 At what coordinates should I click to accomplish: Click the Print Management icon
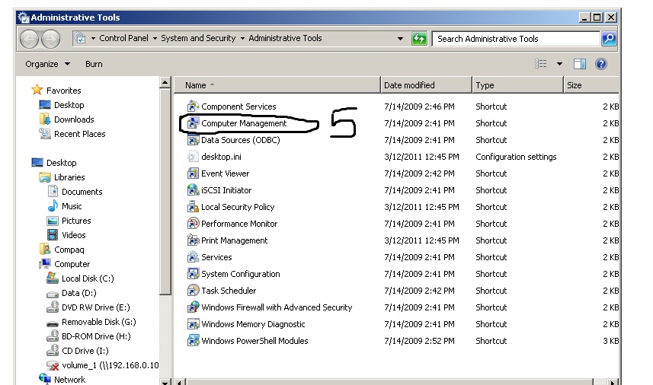[193, 240]
